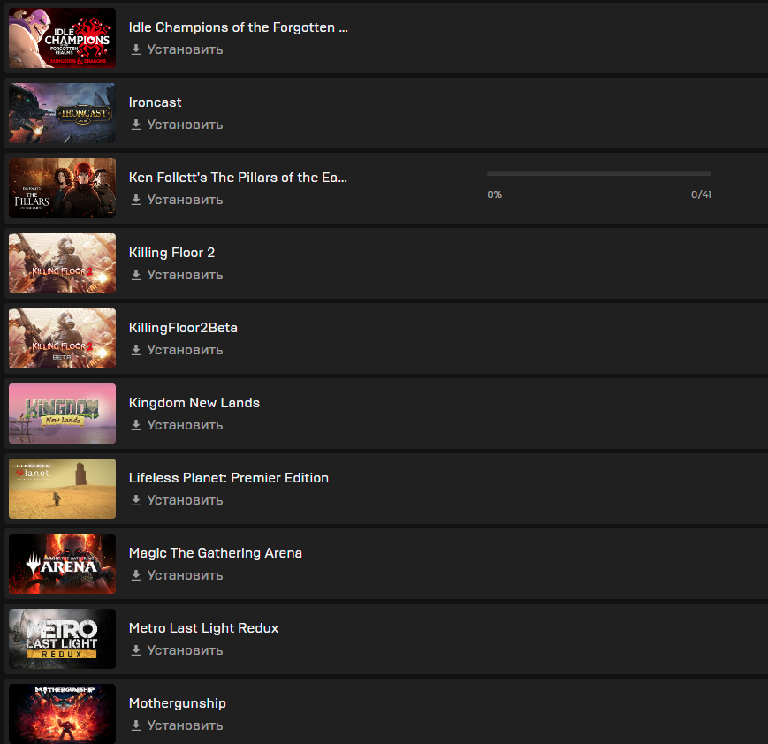Viewport: 768px width, 744px height.
Task: Select the 'Killing Floor 2' title text
Action: click(171, 253)
